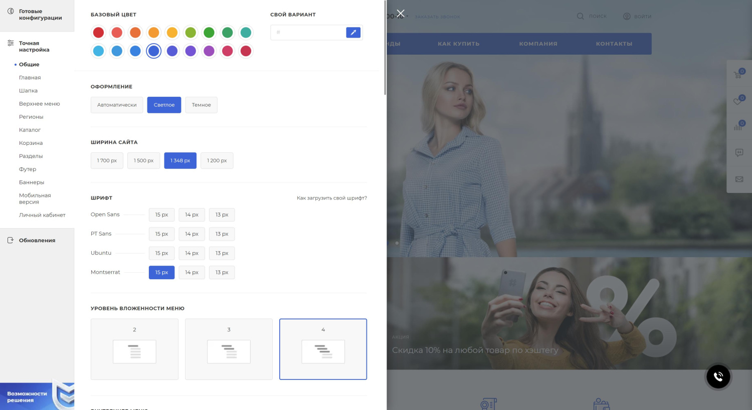
Task: Open the comparison chart side icon
Action: 739,126
